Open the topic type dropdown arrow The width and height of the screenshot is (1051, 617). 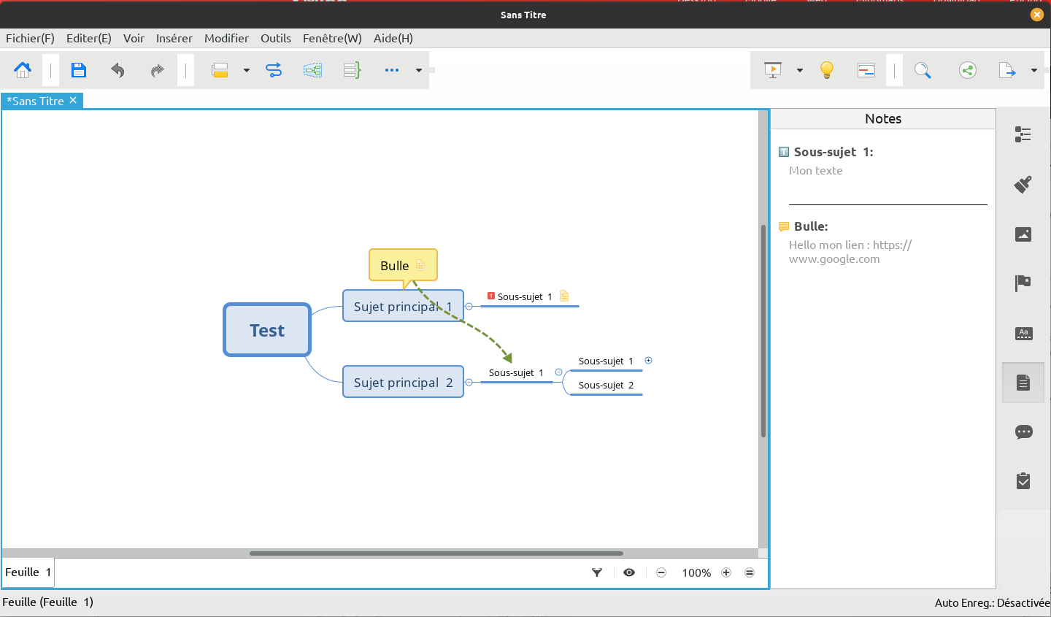tap(247, 70)
